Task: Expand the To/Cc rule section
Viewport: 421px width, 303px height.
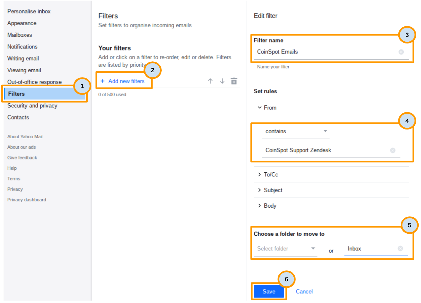Action: [x=268, y=174]
